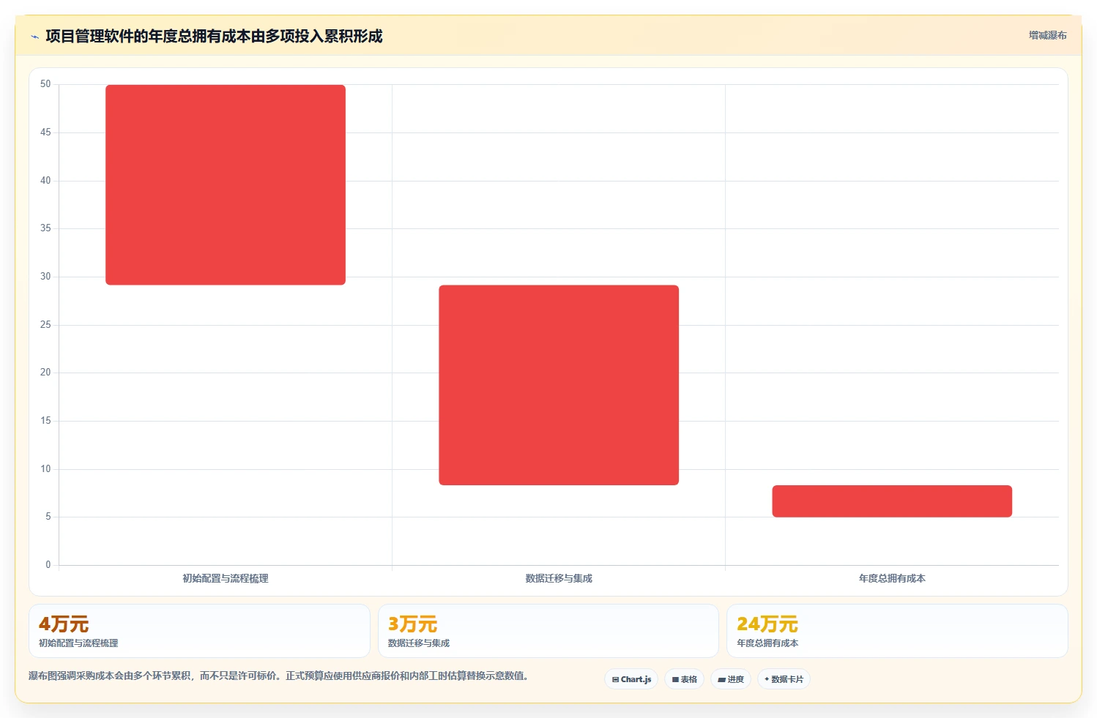The width and height of the screenshot is (1097, 718).
Task: Click the red bar for 初始配置与流程梳理
Action: pos(226,184)
